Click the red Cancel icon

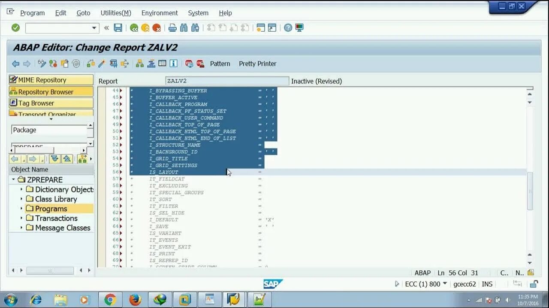[157, 28]
